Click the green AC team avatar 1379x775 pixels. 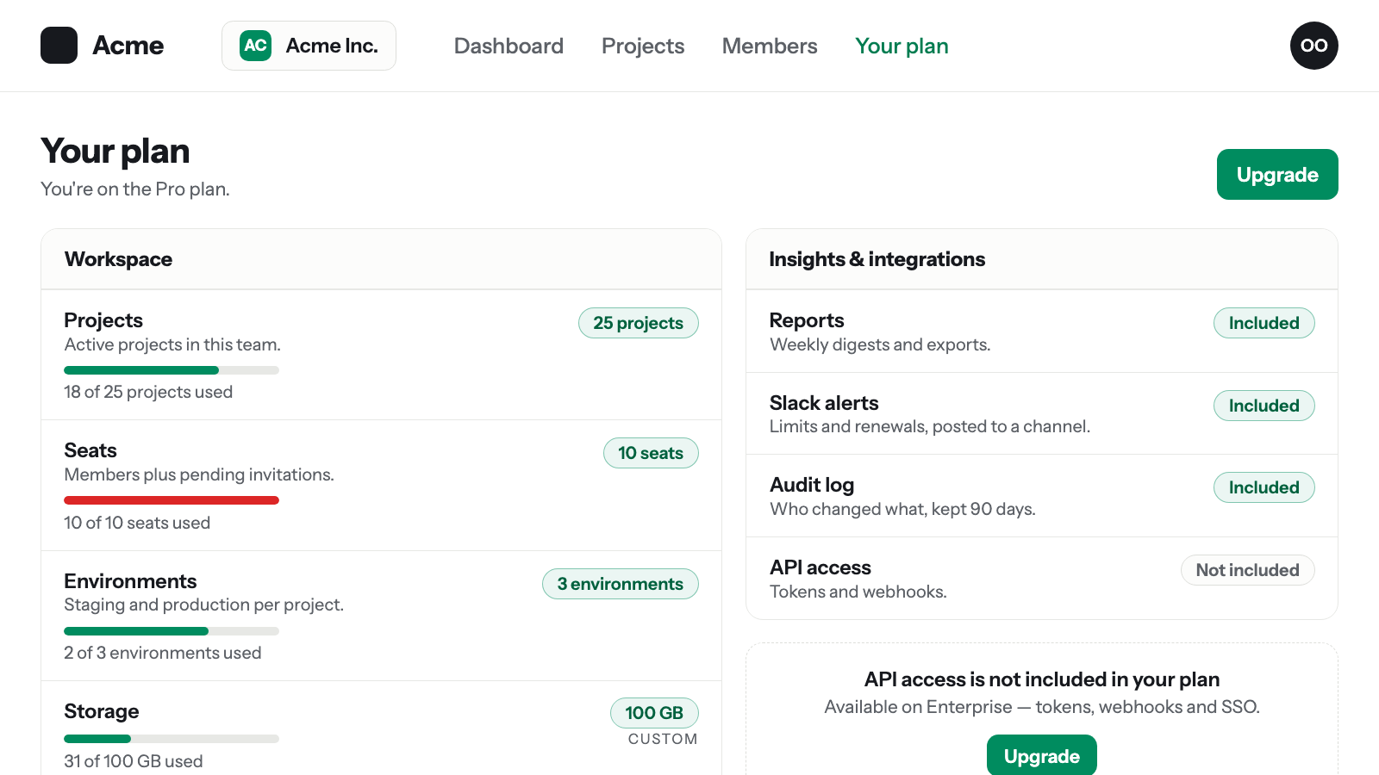(255, 46)
